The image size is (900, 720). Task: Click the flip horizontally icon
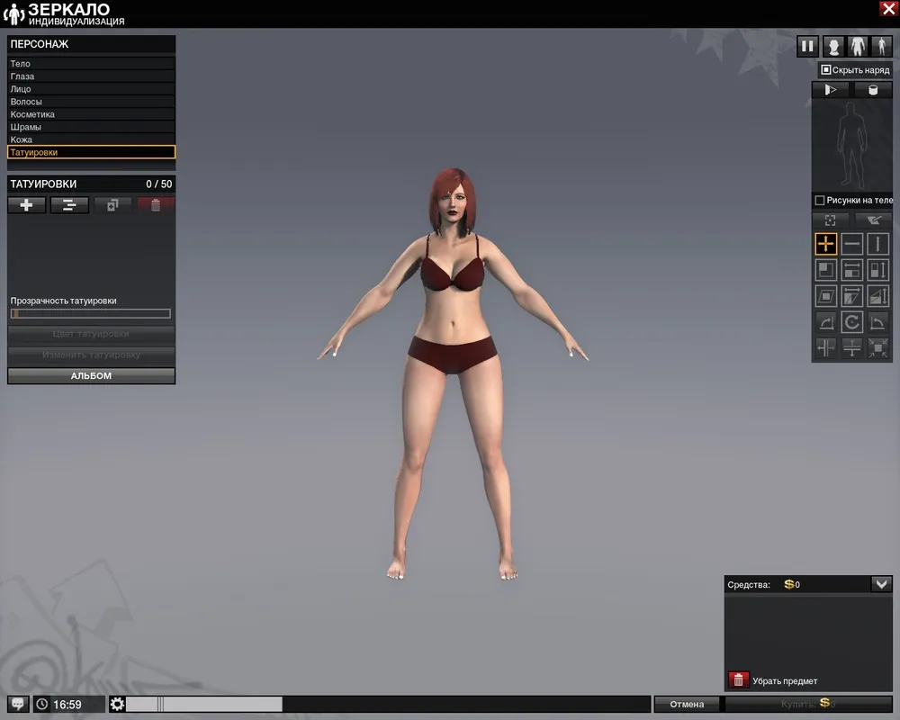(x=825, y=348)
